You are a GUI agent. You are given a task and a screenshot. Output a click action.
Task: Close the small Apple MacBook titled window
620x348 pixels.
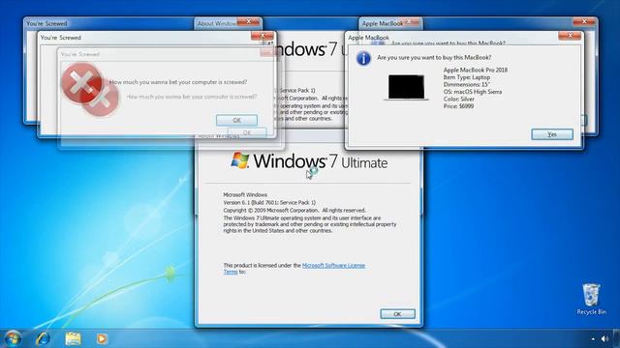409,21
